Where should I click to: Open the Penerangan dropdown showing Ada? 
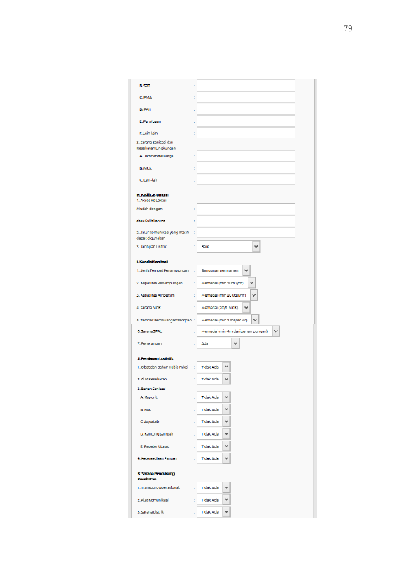click(x=218, y=343)
